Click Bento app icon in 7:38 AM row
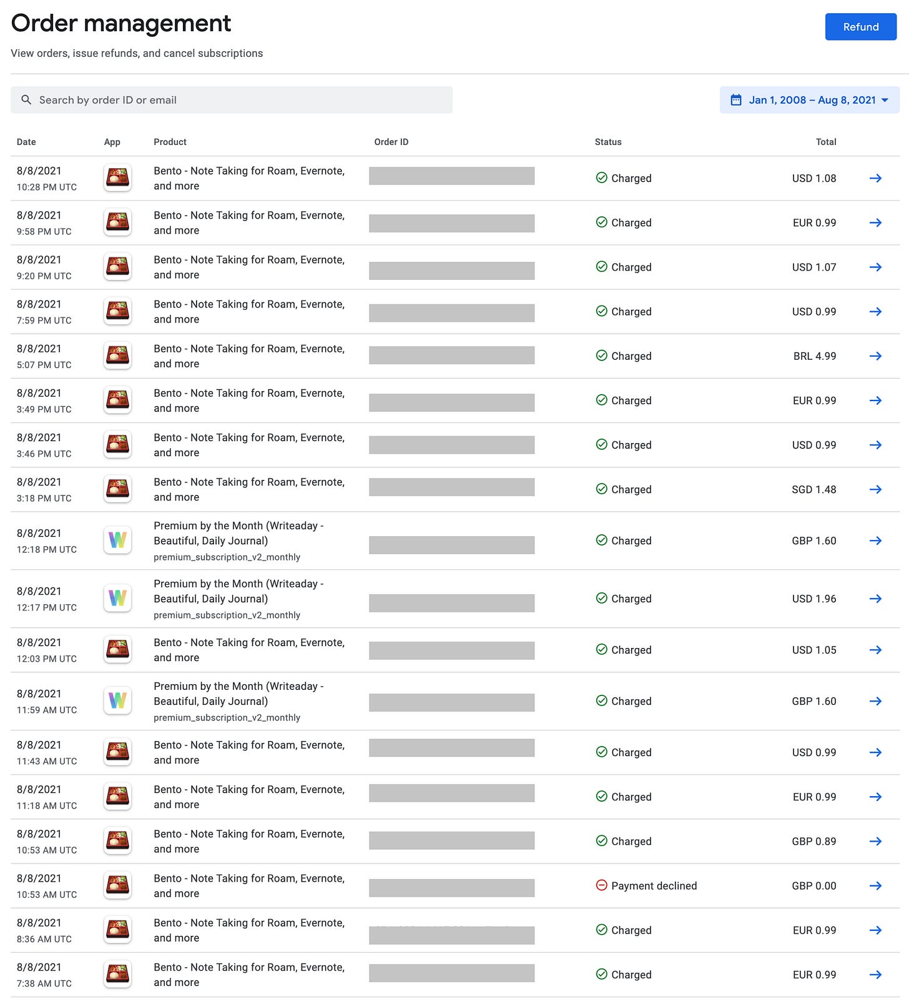This screenshot has width=909, height=1006. pyautogui.click(x=117, y=974)
